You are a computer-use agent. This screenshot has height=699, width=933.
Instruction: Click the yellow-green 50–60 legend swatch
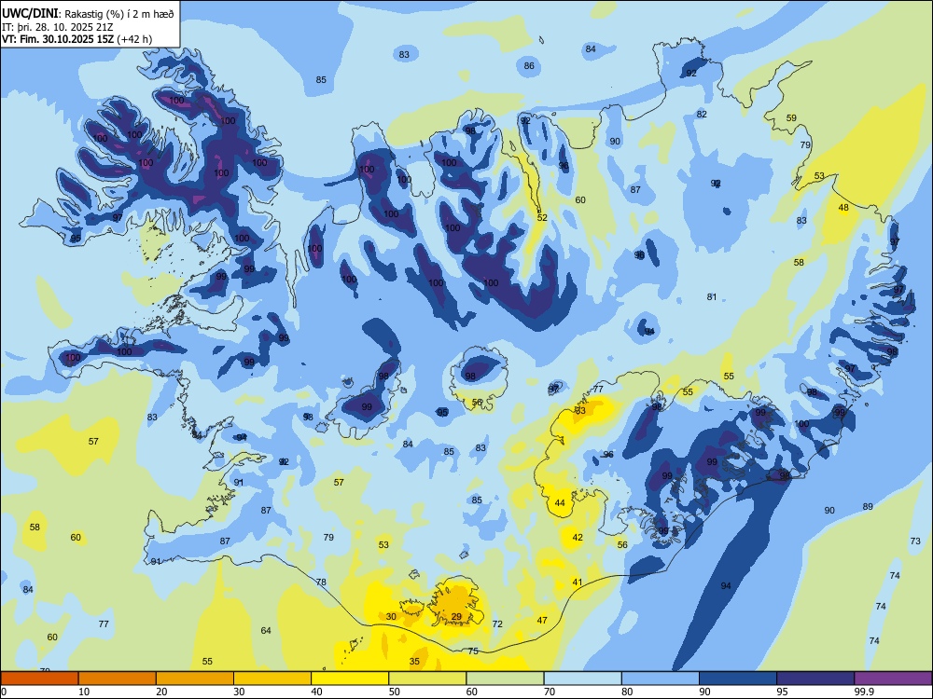coord(428,678)
